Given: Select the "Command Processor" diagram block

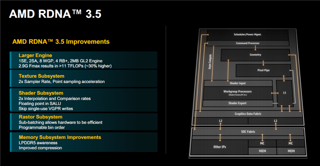Looking at the screenshot, I should 248,43.
